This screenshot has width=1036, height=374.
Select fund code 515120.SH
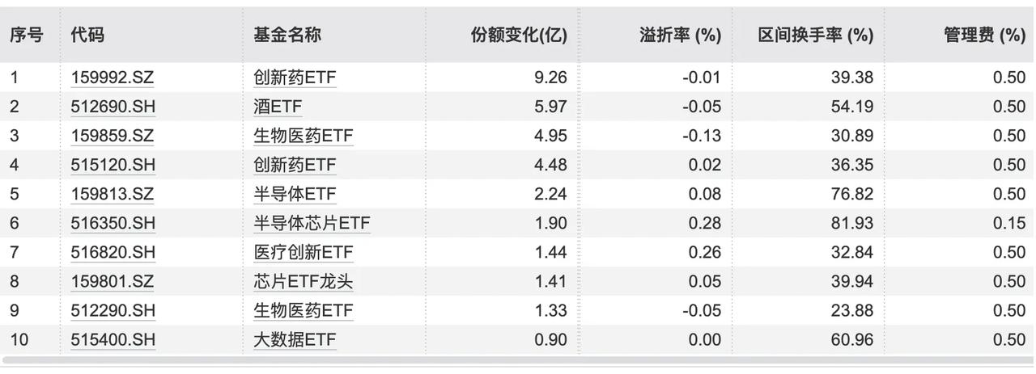tap(113, 165)
